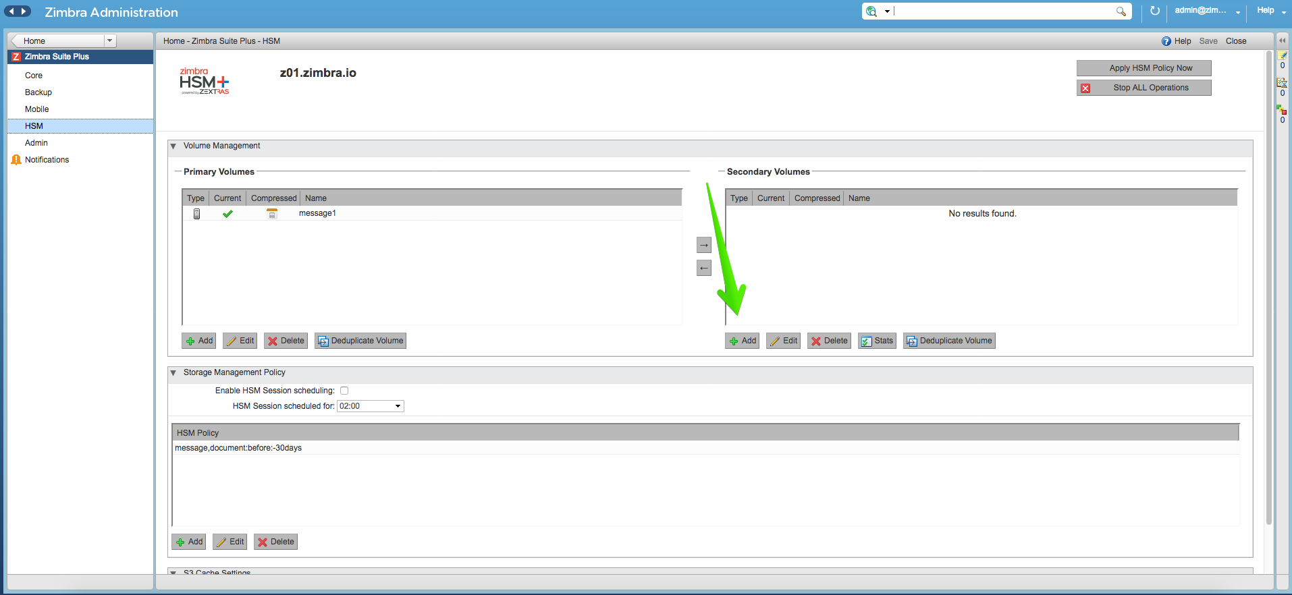This screenshot has width=1292, height=595.
Task: Edit the selected secondary volume
Action: point(784,341)
